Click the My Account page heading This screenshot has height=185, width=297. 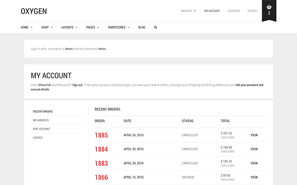[51, 76]
